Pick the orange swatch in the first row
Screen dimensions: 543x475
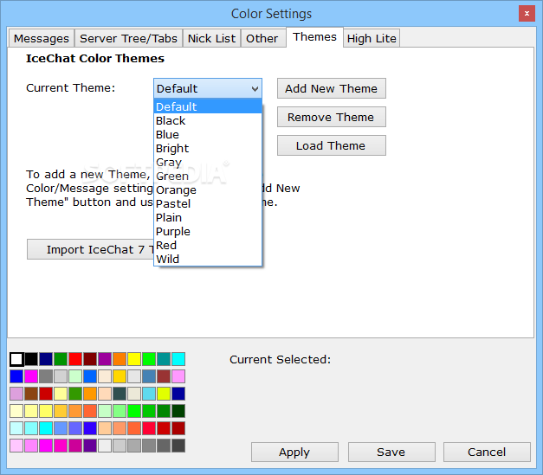pos(120,359)
